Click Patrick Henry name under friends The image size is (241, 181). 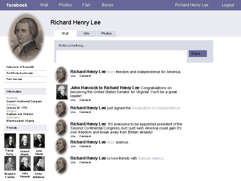click(x=9, y=152)
